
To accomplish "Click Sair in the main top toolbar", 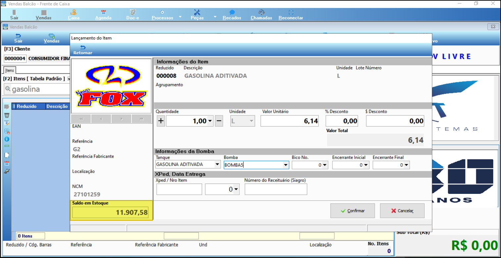I will coord(14,15).
